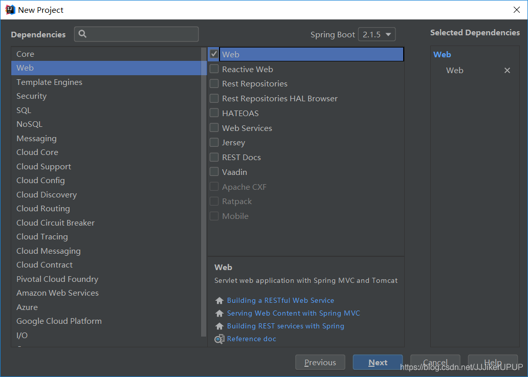The image size is (528, 377).
Task: Enable the HATEOAS checkbox
Action: coord(214,113)
